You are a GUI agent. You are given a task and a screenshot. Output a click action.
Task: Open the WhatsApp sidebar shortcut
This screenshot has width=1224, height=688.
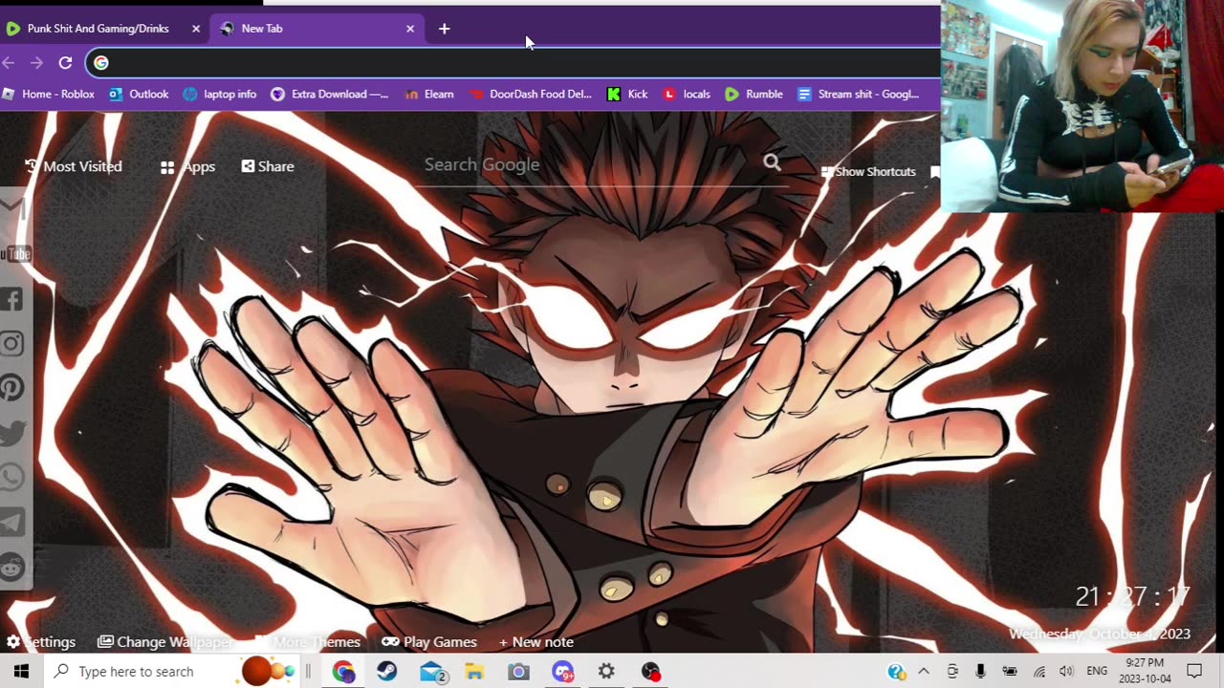click(11, 477)
